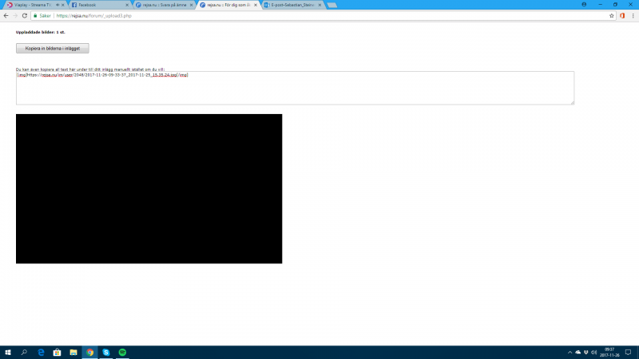Open the Windows Start menu
The height and width of the screenshot is (359, 639).
(8, 353)
